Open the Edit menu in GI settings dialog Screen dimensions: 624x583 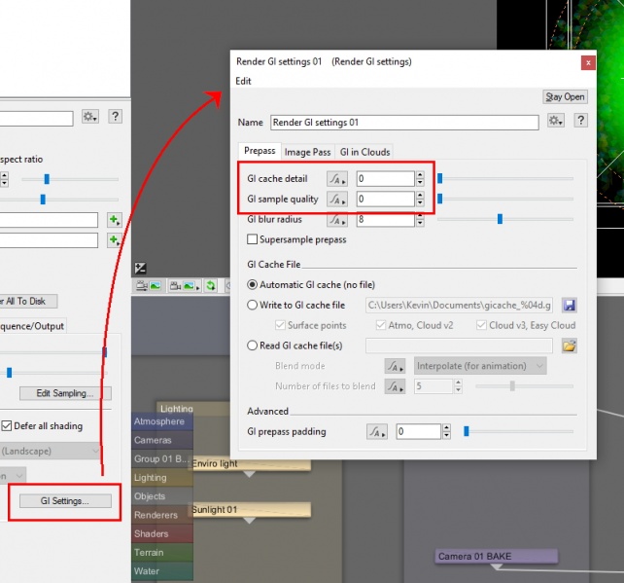pyautogui.click(x=243, y=82)
